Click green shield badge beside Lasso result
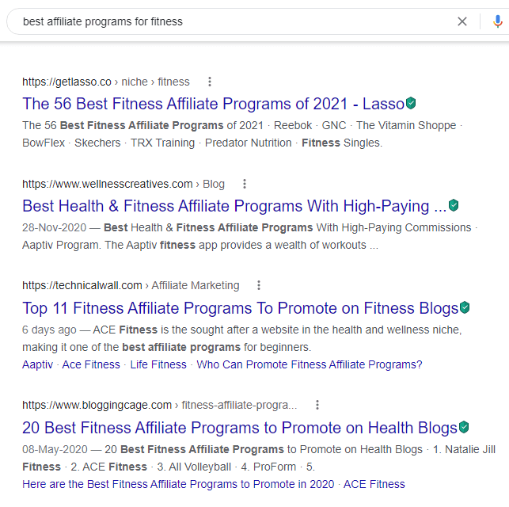 click(x=411, y=103)
